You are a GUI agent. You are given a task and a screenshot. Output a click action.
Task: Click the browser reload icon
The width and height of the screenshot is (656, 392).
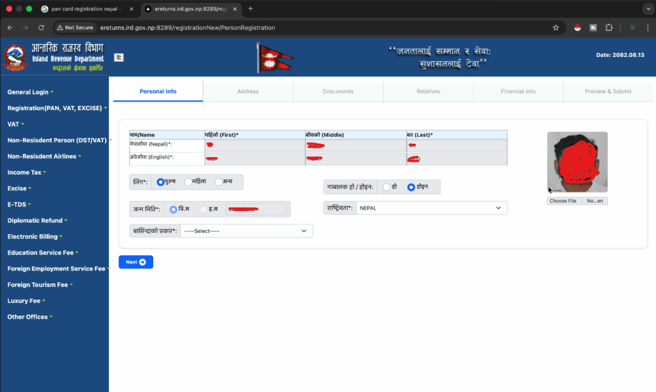[42, 27]
